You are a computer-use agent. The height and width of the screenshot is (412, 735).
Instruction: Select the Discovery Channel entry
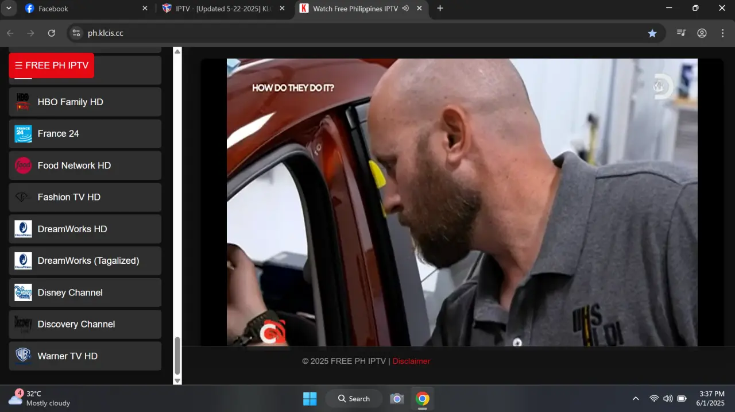point(85,324)
